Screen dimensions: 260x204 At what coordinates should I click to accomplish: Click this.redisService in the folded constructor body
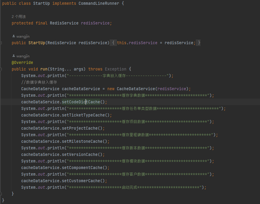pyautogui.click(x=137, y=43)
